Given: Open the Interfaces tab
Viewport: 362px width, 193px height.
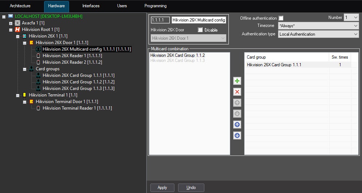Looking at the screenshot, I should click(x=91, y=6).
